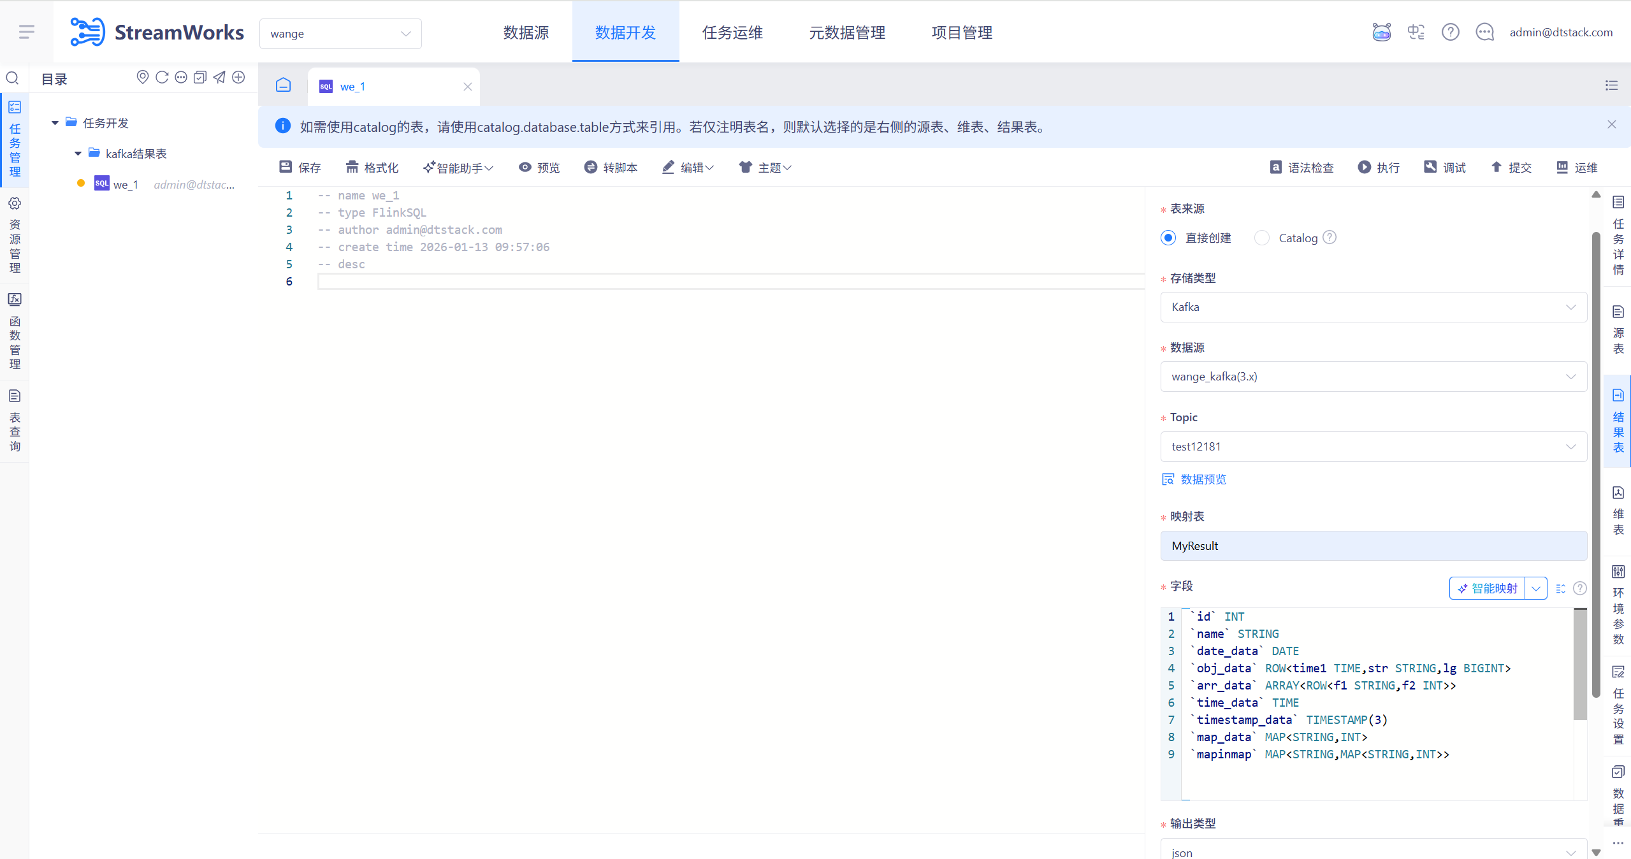Open the 数据预览 link
The width and height of the screenshot is (1631, 859).
point(1194,479)
